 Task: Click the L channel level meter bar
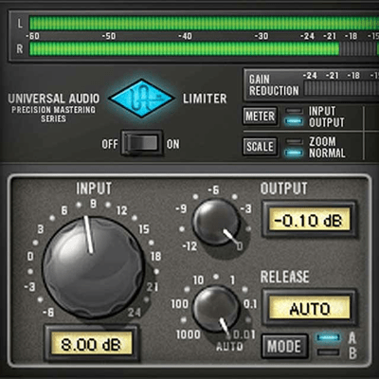[204, 24]
